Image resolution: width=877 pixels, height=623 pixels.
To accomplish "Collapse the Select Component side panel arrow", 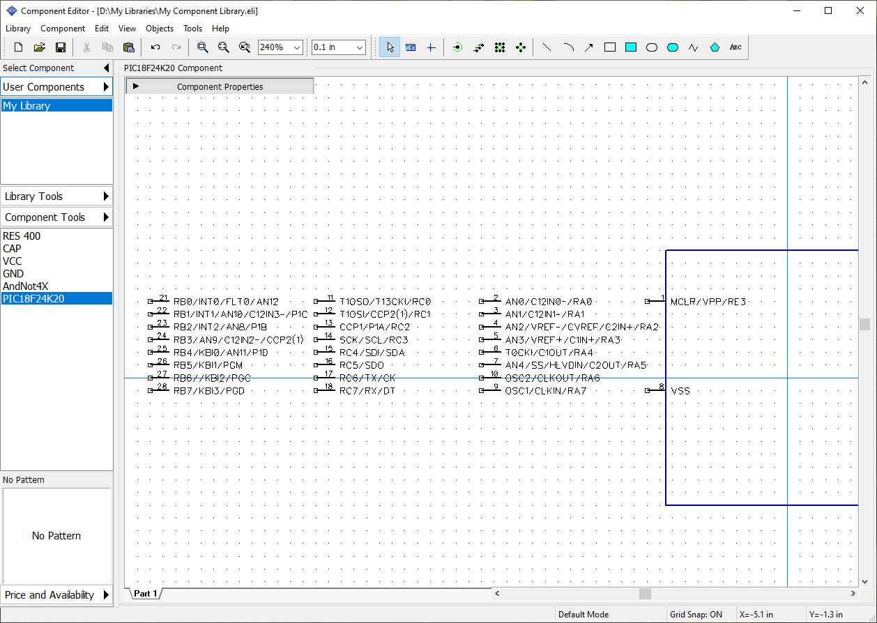I will click(106, 68).
